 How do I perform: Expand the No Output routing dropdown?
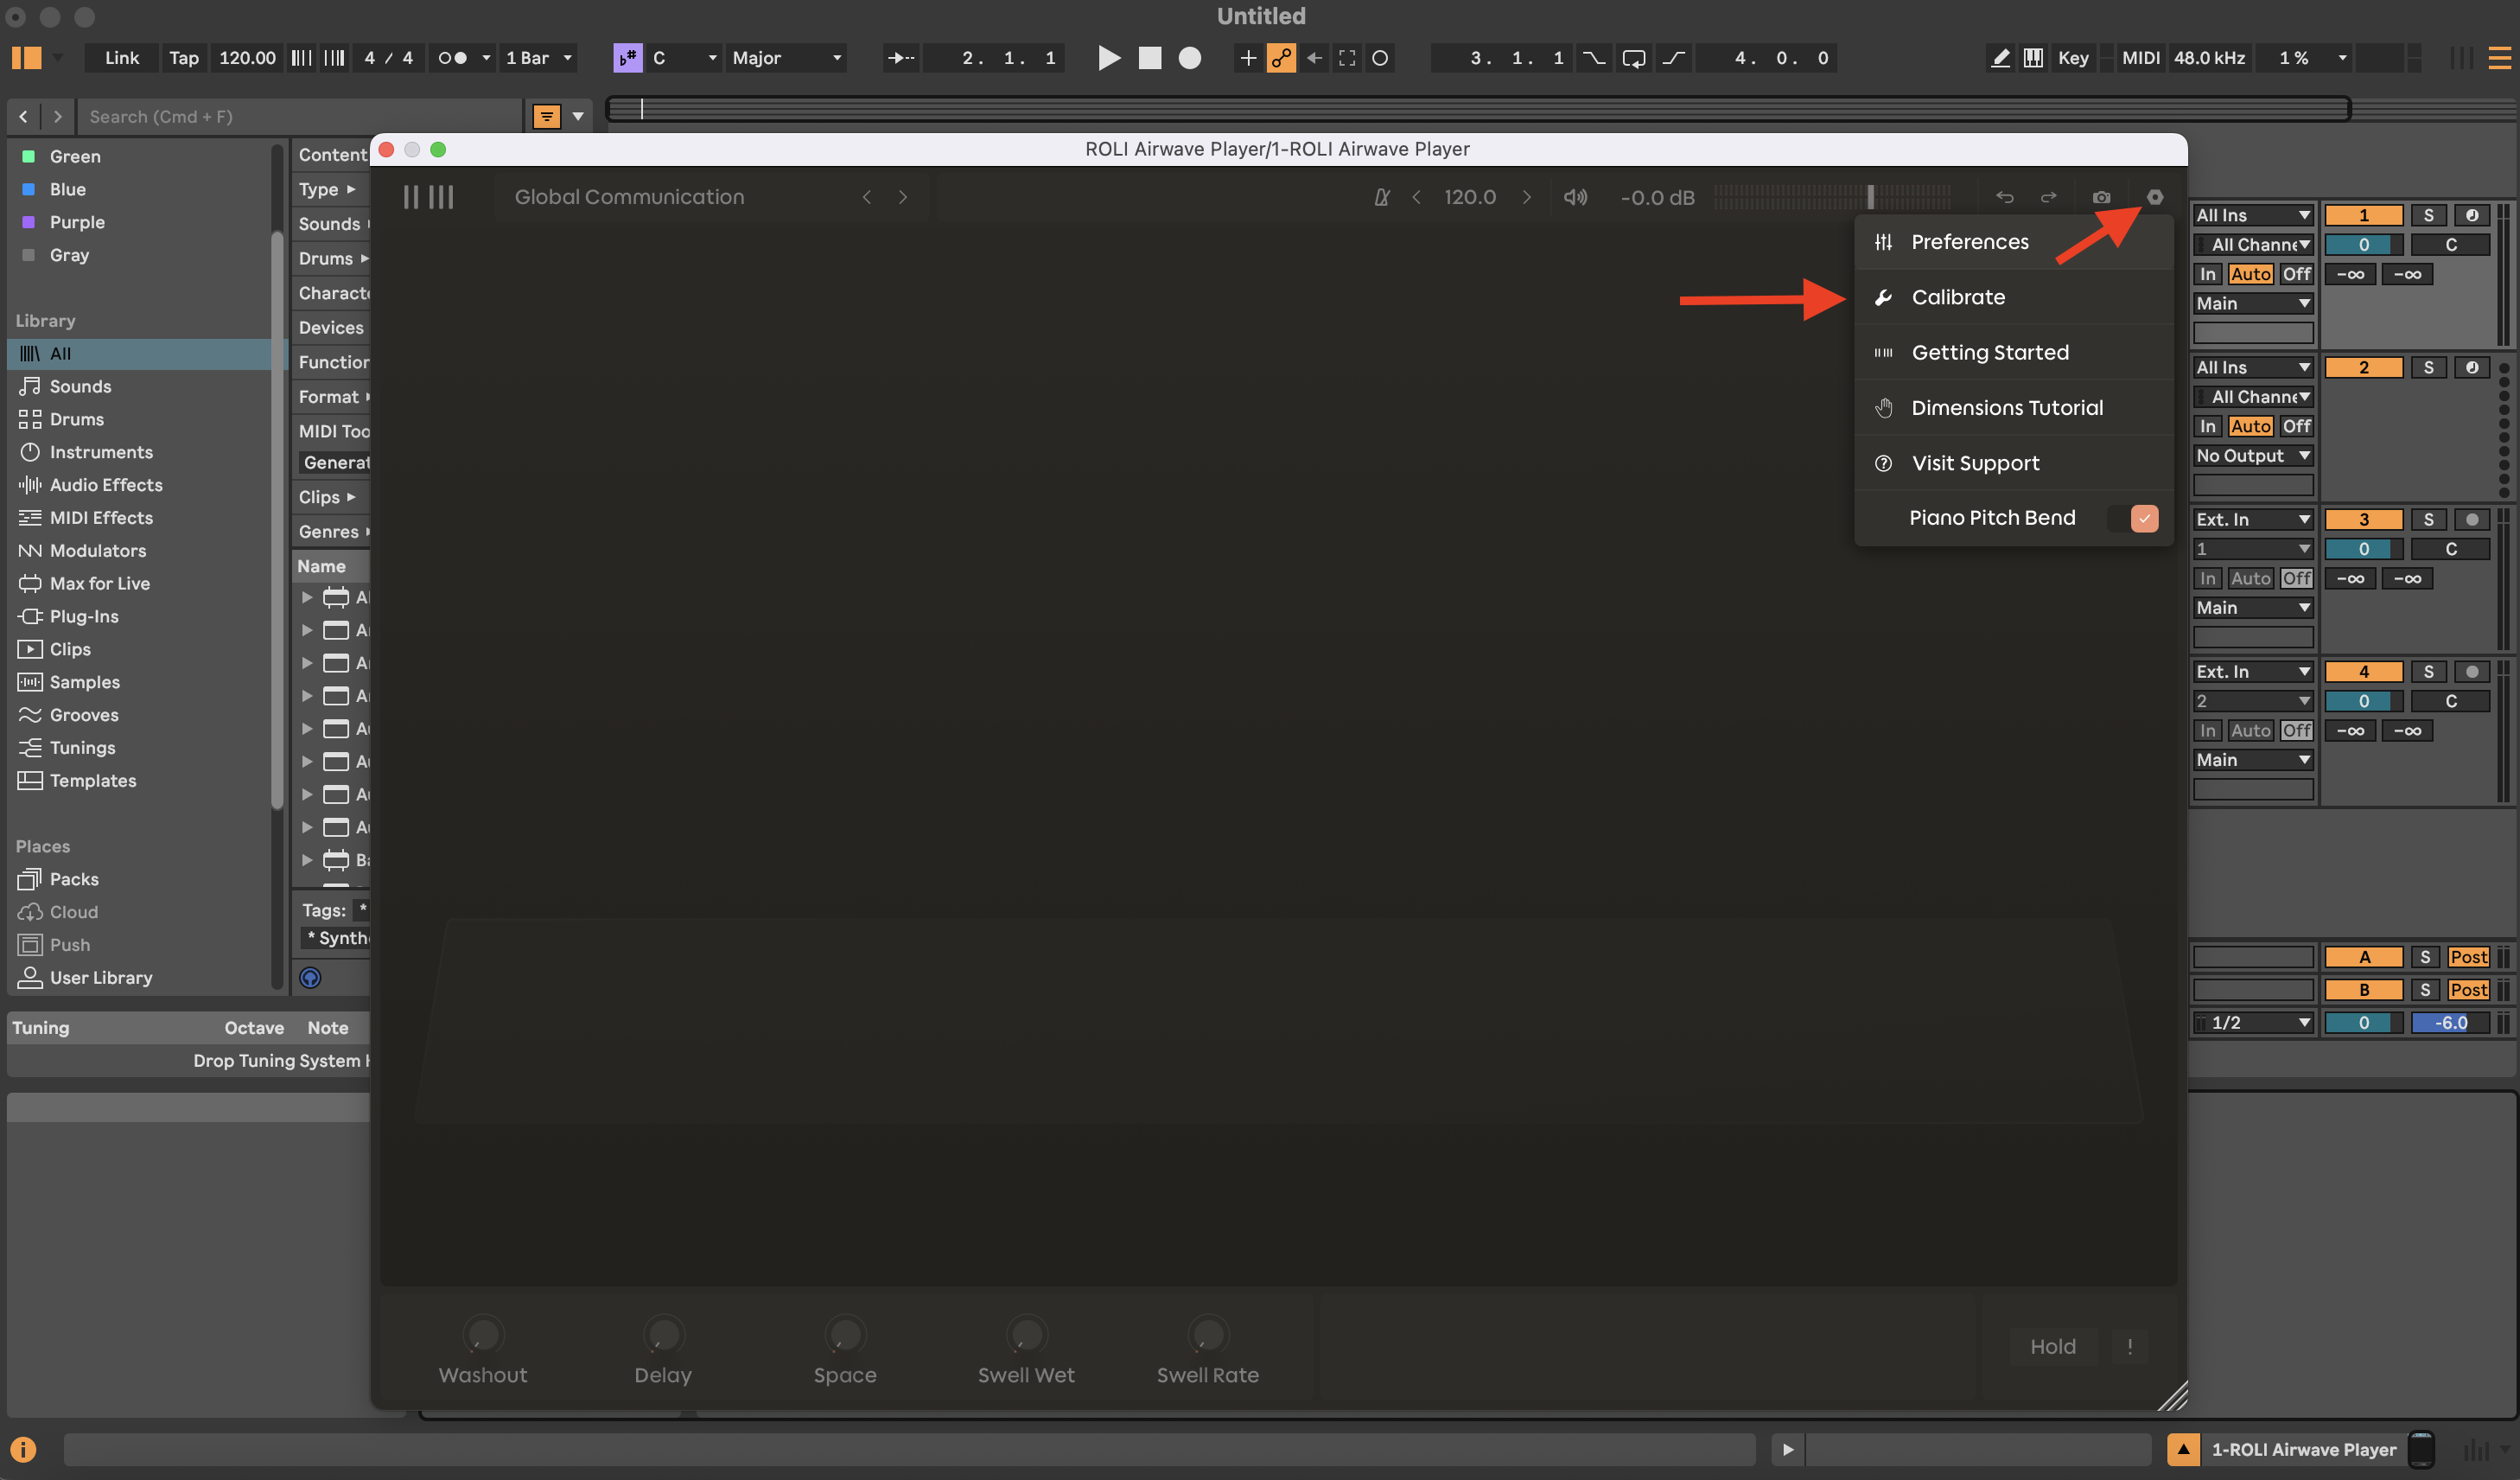pyautogui.click(x=2252, y=456)
